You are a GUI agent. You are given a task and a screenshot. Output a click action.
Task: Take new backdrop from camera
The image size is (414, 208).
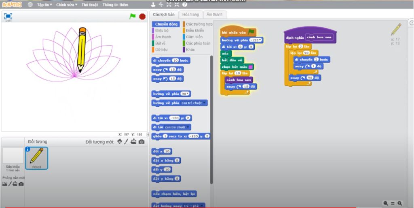(21, 184)
